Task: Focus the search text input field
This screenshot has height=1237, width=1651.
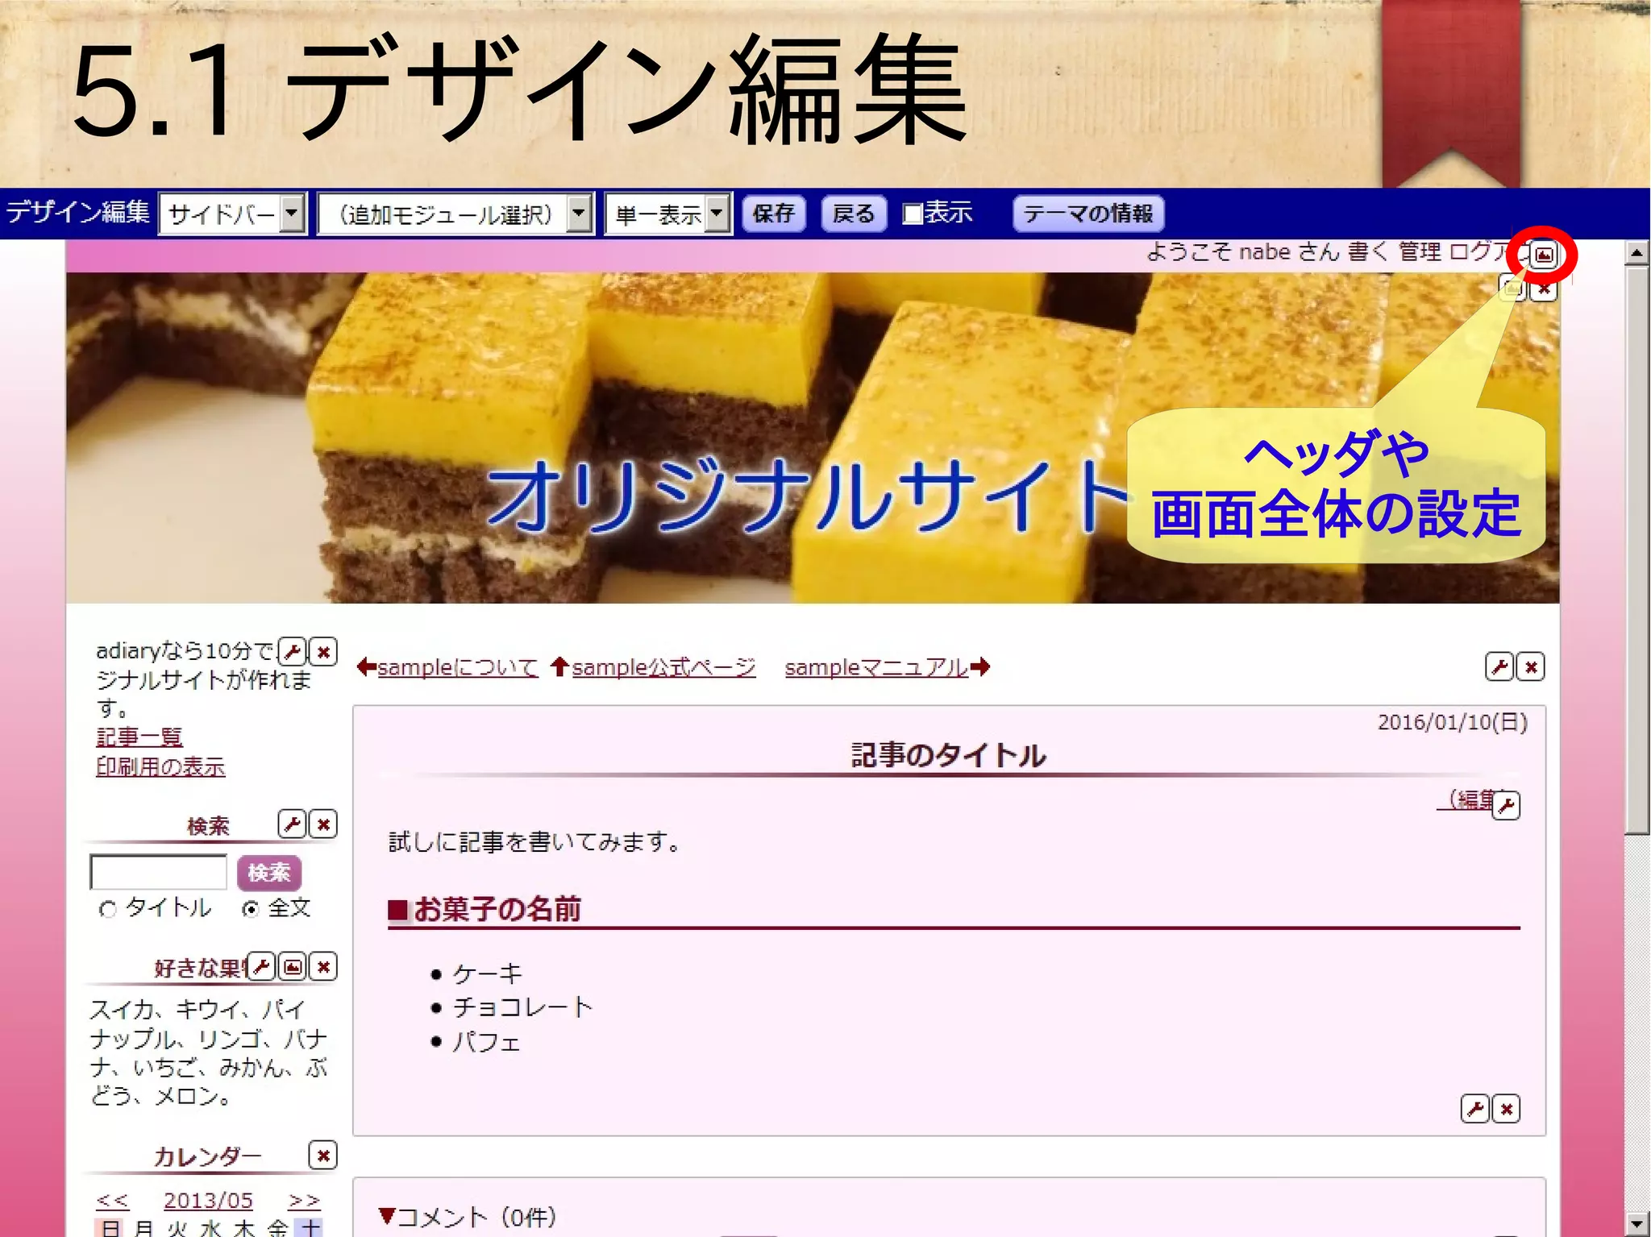Action: click(x=159, y=872)
